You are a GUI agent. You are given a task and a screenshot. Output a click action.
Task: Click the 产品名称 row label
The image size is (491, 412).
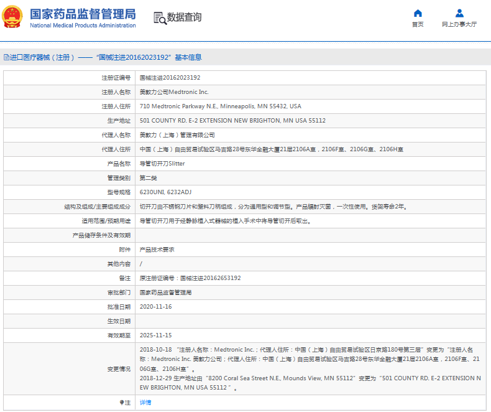coord(119,164)
